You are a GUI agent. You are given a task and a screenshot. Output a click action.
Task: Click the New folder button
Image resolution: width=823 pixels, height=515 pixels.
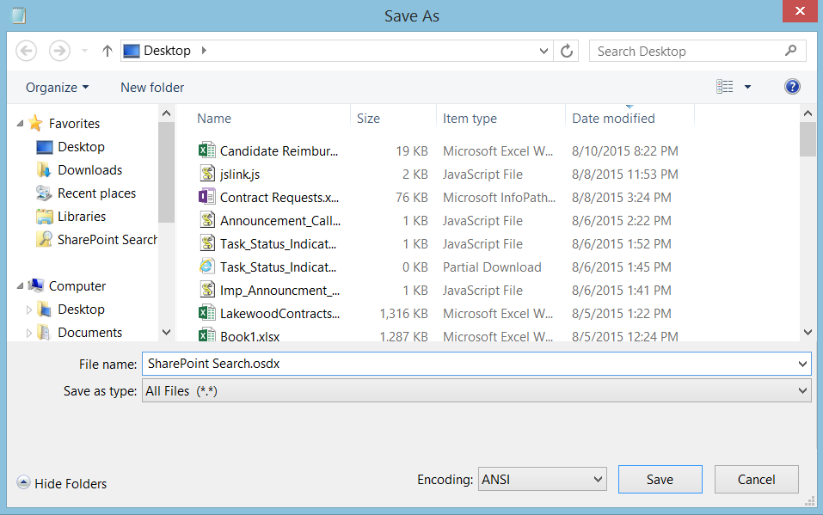[152, 87]
